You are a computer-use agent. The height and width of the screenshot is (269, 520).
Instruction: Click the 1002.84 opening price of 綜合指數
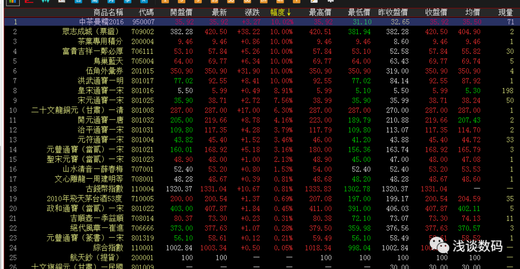(x=179, y=248)
